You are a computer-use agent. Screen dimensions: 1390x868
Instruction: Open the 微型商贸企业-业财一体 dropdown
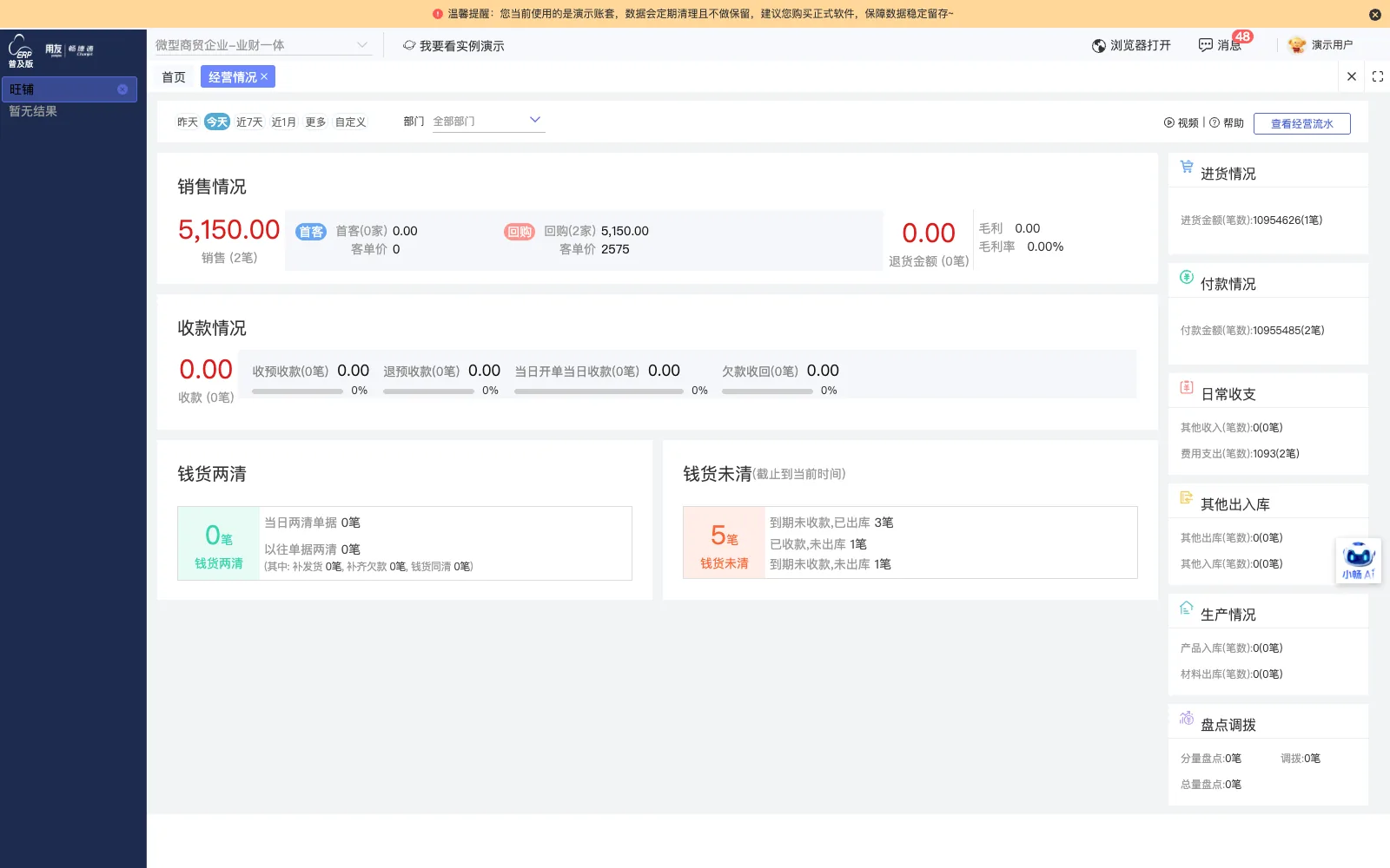pos(264,45)
